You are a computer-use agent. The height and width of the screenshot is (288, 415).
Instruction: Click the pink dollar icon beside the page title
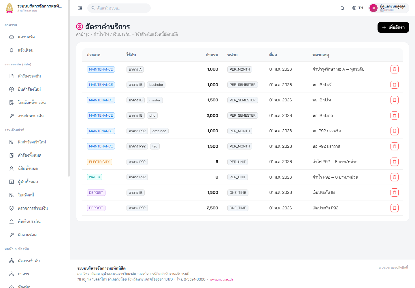(x=80, y=26)
